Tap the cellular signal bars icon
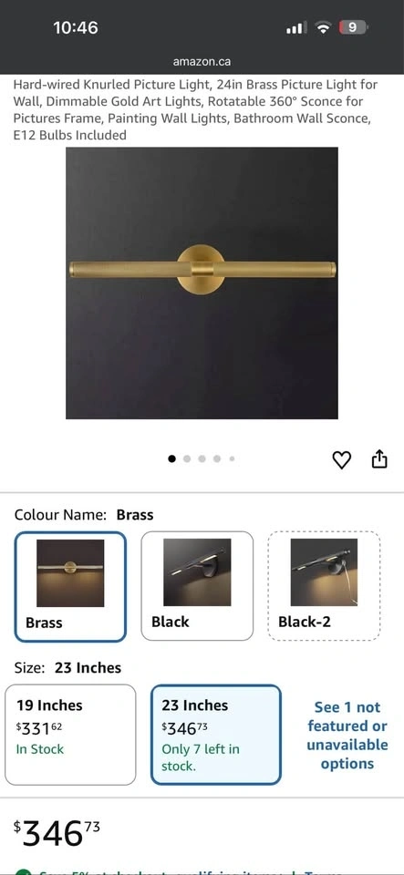404x875 pixels. click(x=296, y=28)
